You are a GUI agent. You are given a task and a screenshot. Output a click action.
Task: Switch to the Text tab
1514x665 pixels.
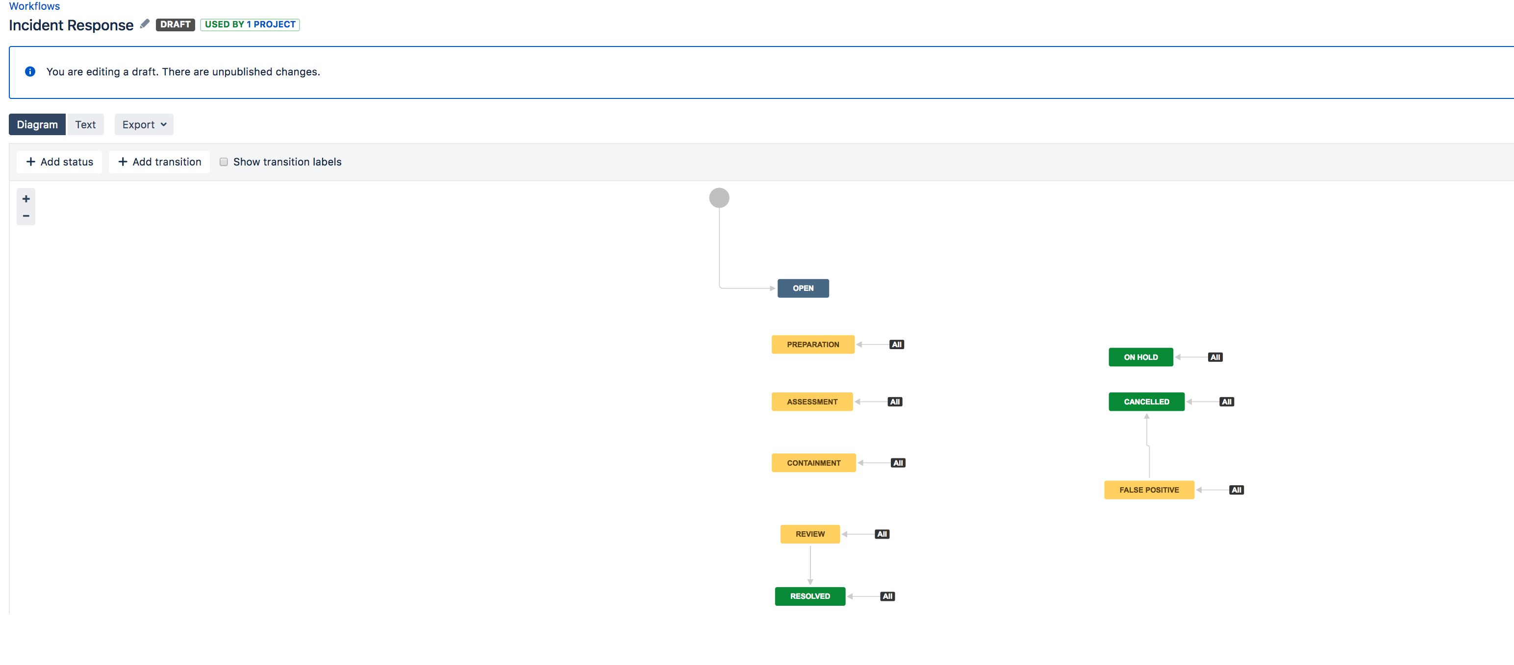[85, 124]
